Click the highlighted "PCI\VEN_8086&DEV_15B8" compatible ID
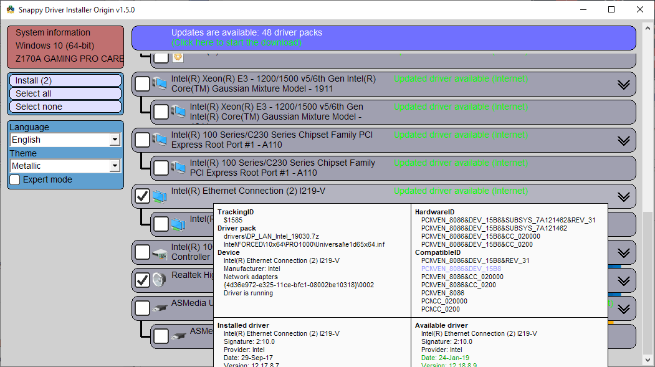Screen dimensions: 655x367 (x=461, y=269)
